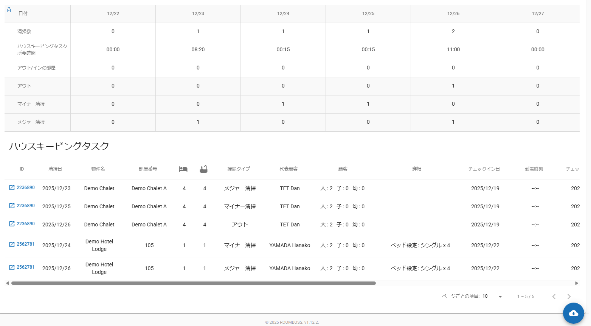The width and height of the screenshot is (591, 326).
Task: Open booking ID 2562781 link for 2025/12/24
Action: pos(25,244)
